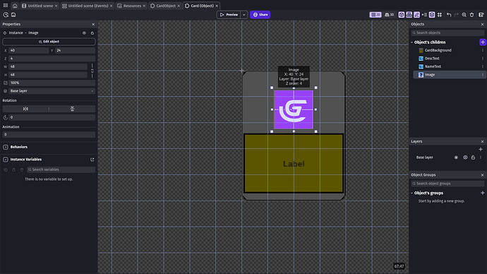Select CardBackground in objects list
487x274 pixels.
pos(438,50)
